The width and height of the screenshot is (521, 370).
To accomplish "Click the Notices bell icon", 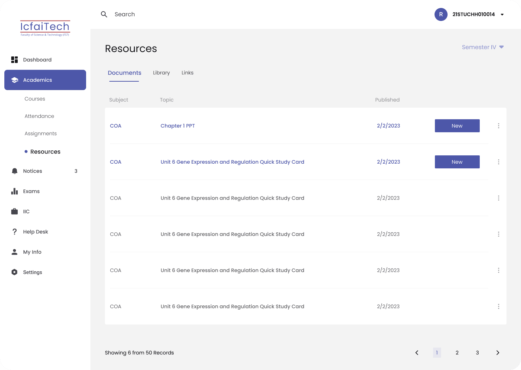I will (x=14, y=171).
